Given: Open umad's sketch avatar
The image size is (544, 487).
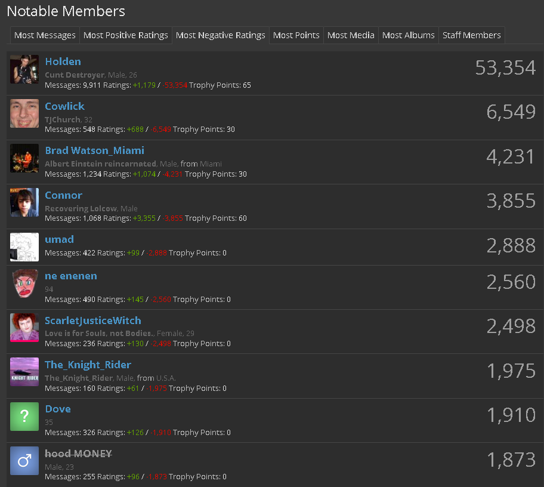Looking at the screenshot, I should [x=24, y=247].
